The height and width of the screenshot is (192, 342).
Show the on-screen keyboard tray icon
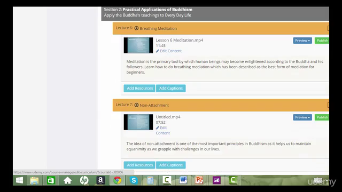pos(318,180)
